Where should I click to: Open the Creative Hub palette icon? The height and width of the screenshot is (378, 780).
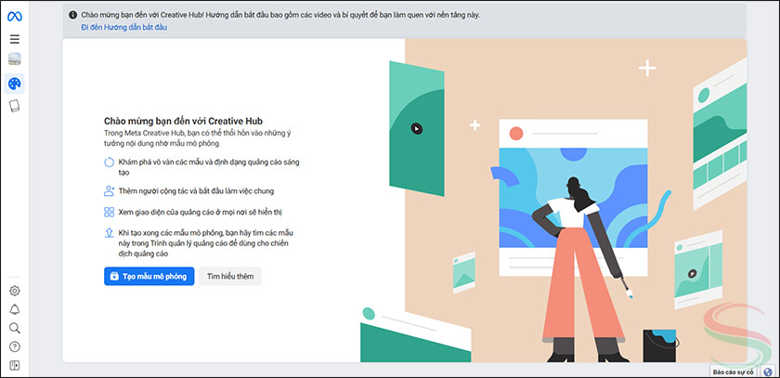[15, 84]
